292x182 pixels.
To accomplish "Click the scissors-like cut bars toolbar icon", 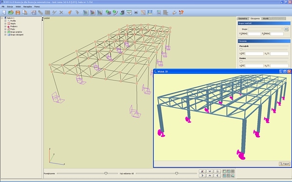I will click(54, 13).
